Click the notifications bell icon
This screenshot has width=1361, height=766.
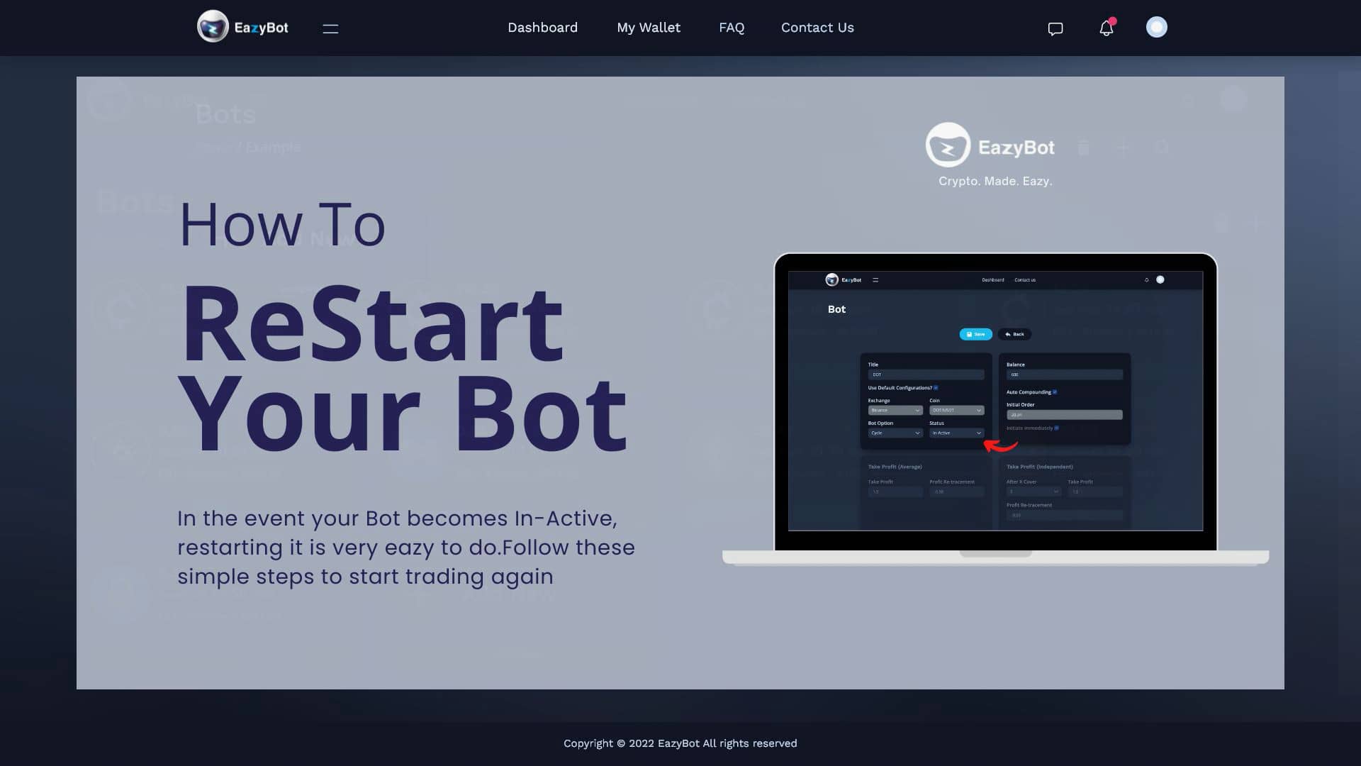(x=1106, y=27)
